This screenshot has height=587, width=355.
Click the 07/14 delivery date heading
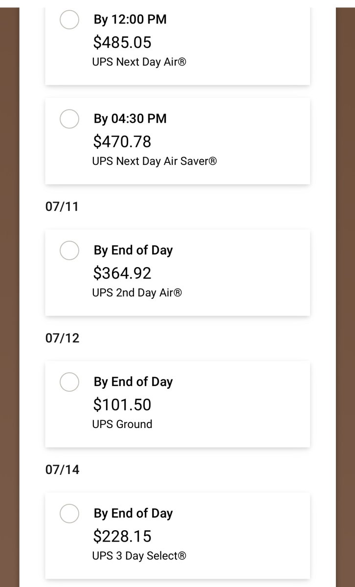tap(62, 470)
